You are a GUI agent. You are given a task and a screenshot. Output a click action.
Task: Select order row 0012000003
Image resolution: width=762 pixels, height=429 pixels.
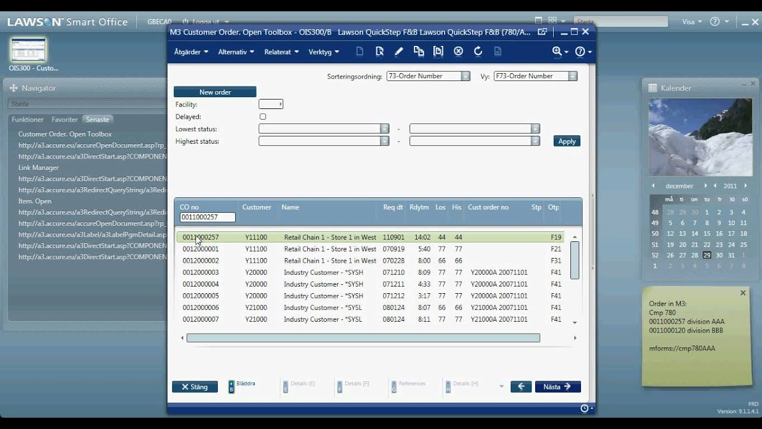pyautogui.click(x=369, y=272)
